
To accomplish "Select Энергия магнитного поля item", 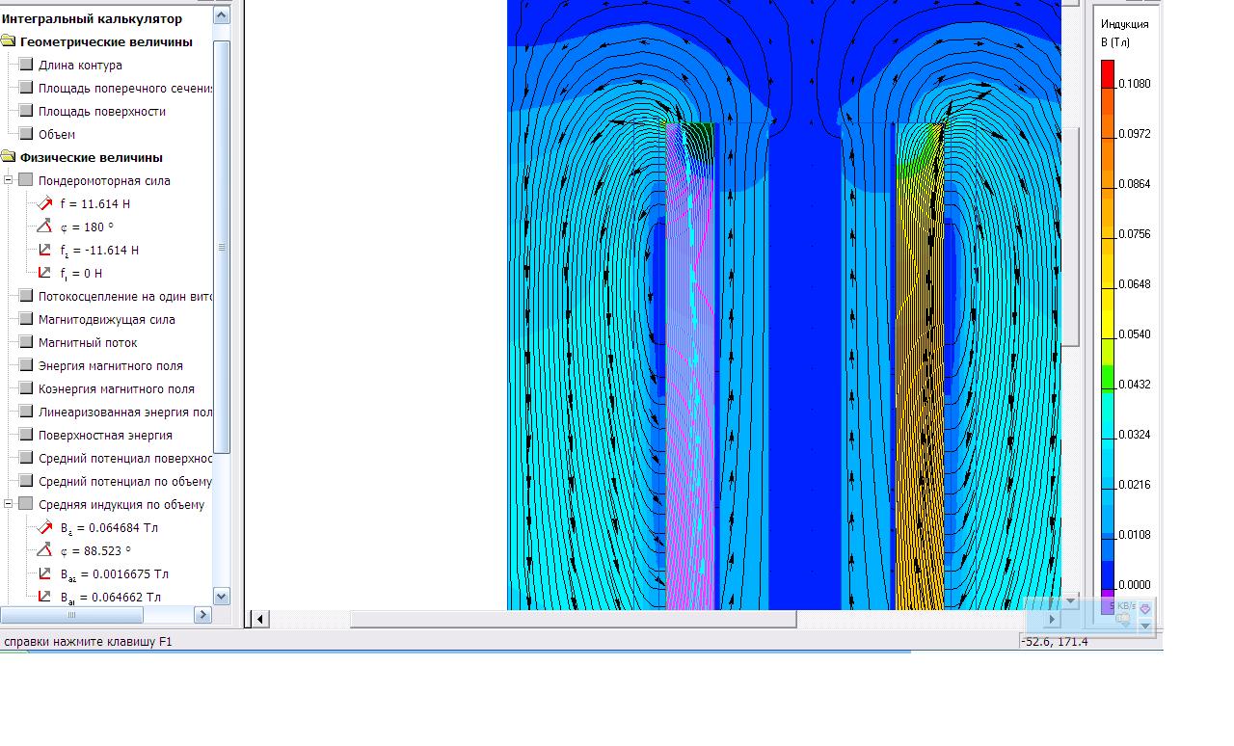I will [110, 366].
